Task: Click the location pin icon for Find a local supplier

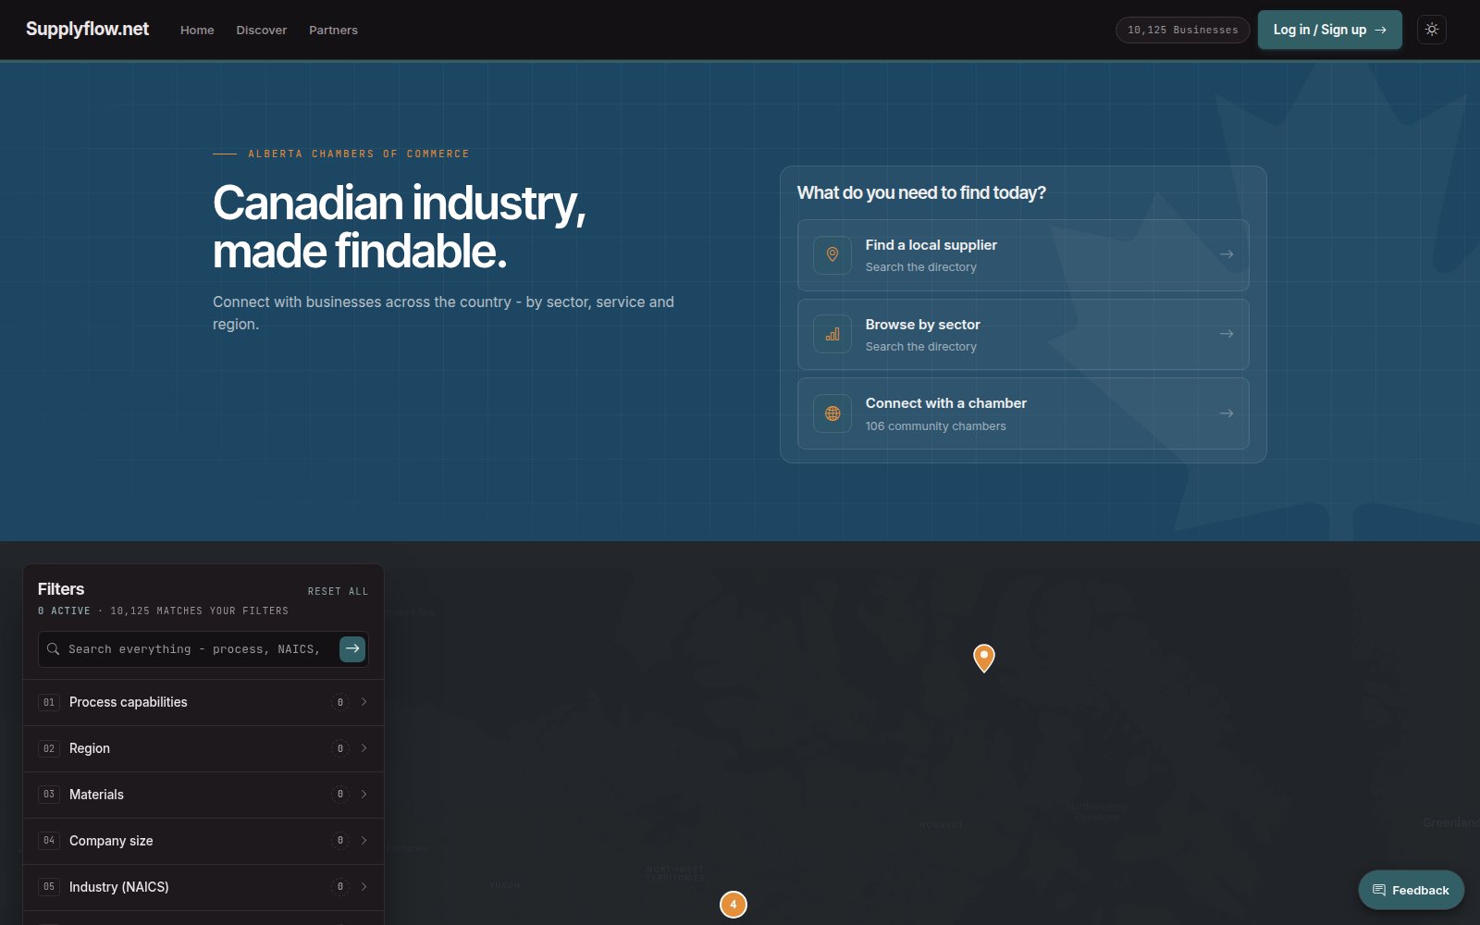Action: [x=832, y=254]
